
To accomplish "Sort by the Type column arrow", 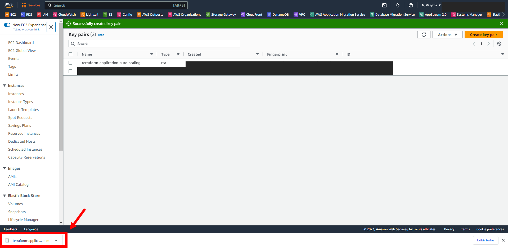I will coord(178,54).
